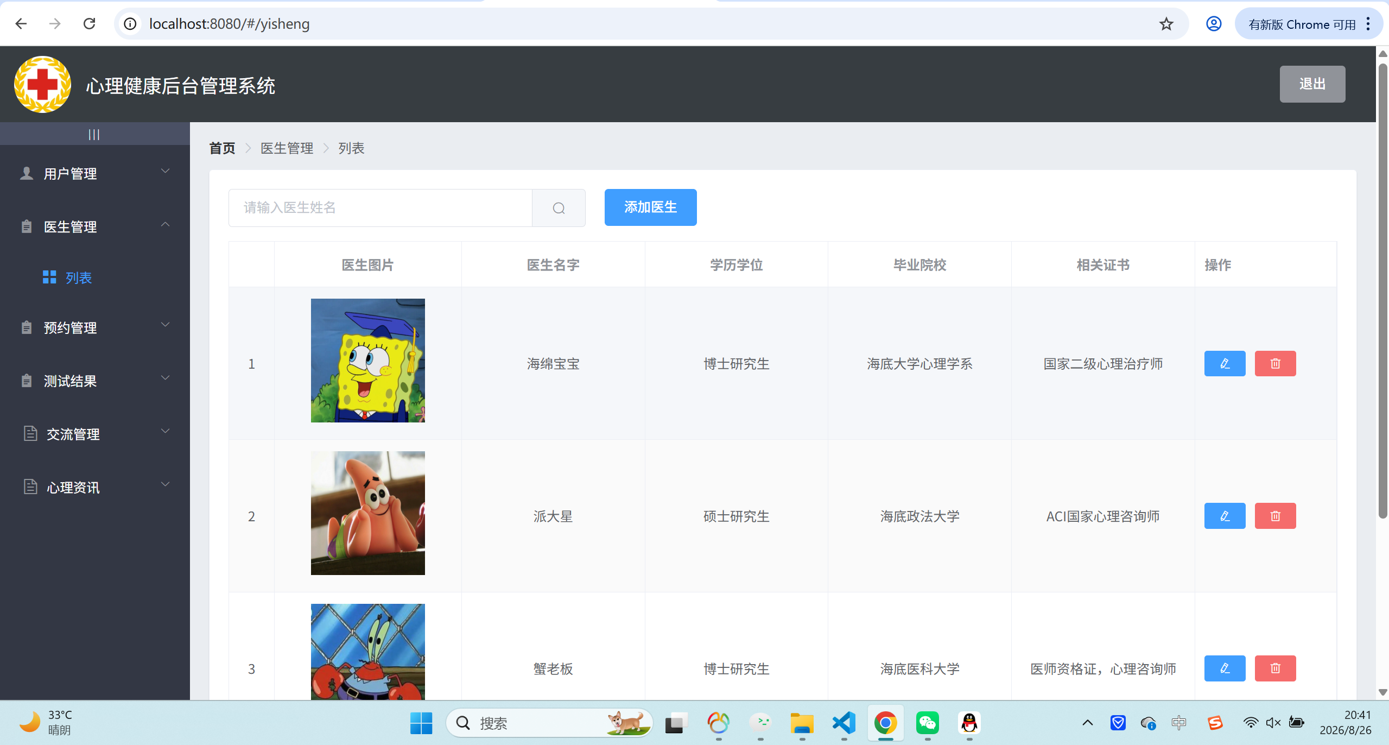This screenshot has height=745, width=1389.
Task: Click the 相关证书 column header
Action: click(1103, 265)
